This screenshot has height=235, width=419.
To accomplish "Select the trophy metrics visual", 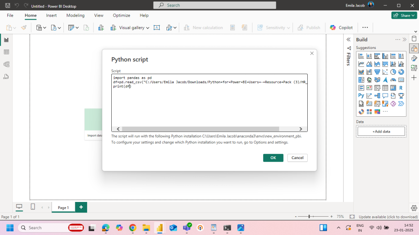I will [x=401, y=95].
